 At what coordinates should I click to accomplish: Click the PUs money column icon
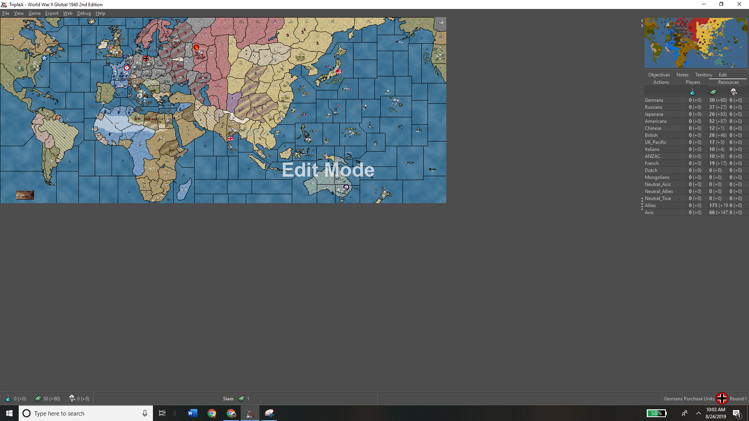point(713,92)
